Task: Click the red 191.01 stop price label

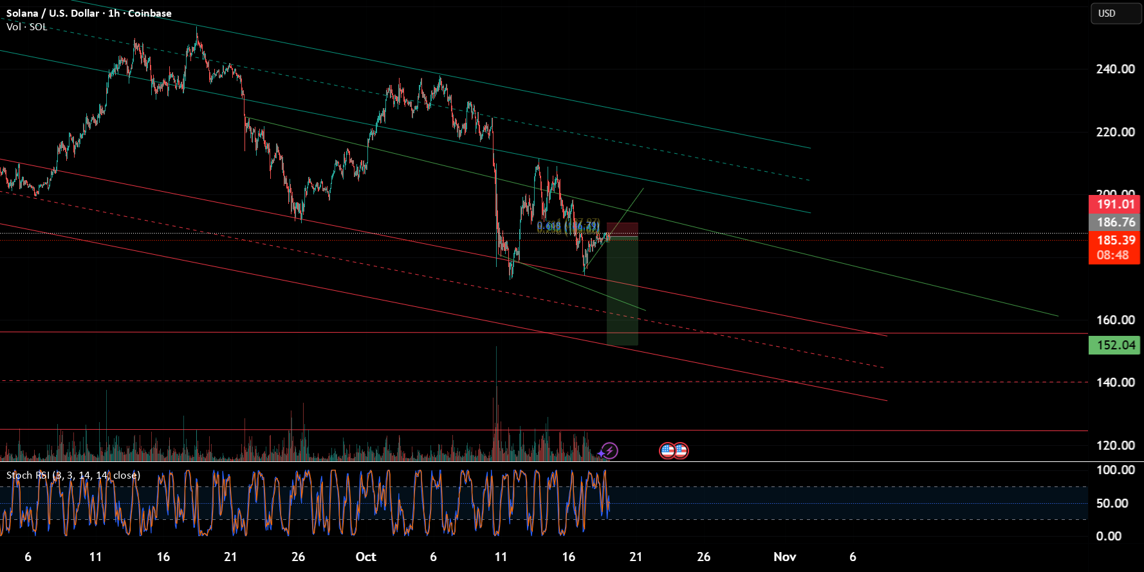Action: click(1115, 205)
